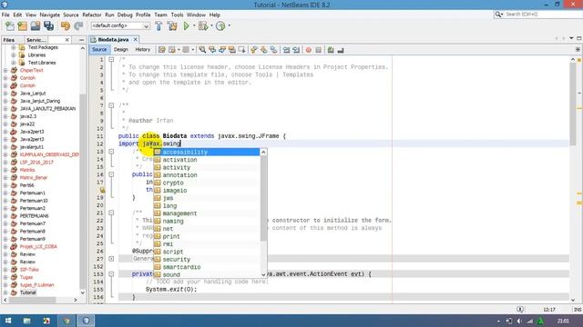Screen dimensions: 583x327
Task: Click the search magnifier icon in toolbar
Action: click(x=498, y=15)
